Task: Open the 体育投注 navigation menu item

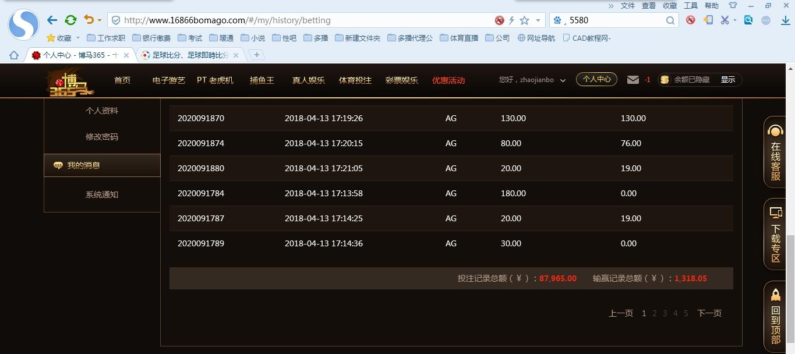Action: click(355, 80)
